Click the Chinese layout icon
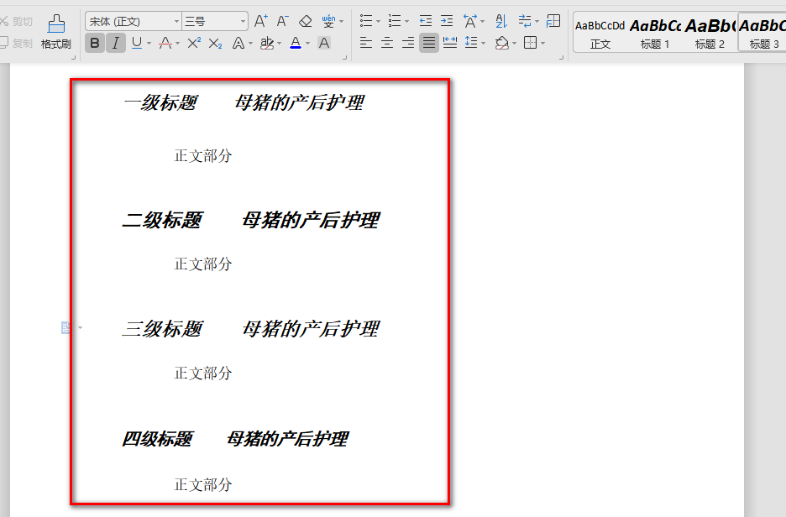The width and height of the screenshot is (786, 517). pyautogui.click(x=470, y=21)
